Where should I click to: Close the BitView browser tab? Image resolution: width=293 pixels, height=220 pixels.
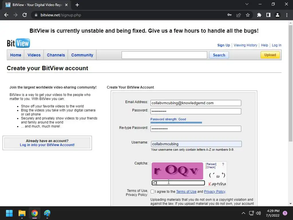(66, 5)
